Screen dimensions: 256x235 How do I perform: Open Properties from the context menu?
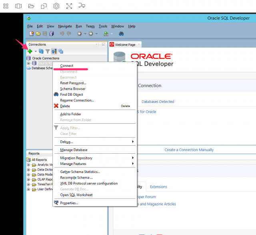click(x=95, y=203)
